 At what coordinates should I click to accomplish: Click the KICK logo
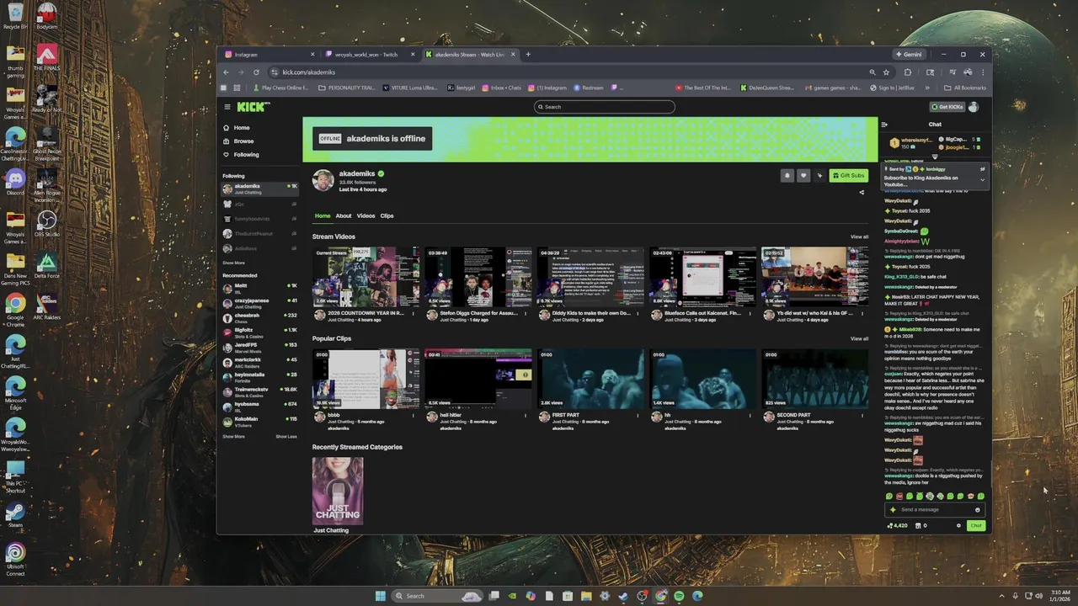point(253,107)
